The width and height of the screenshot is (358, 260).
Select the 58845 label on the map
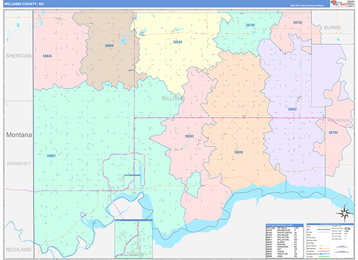coord(47,56)
